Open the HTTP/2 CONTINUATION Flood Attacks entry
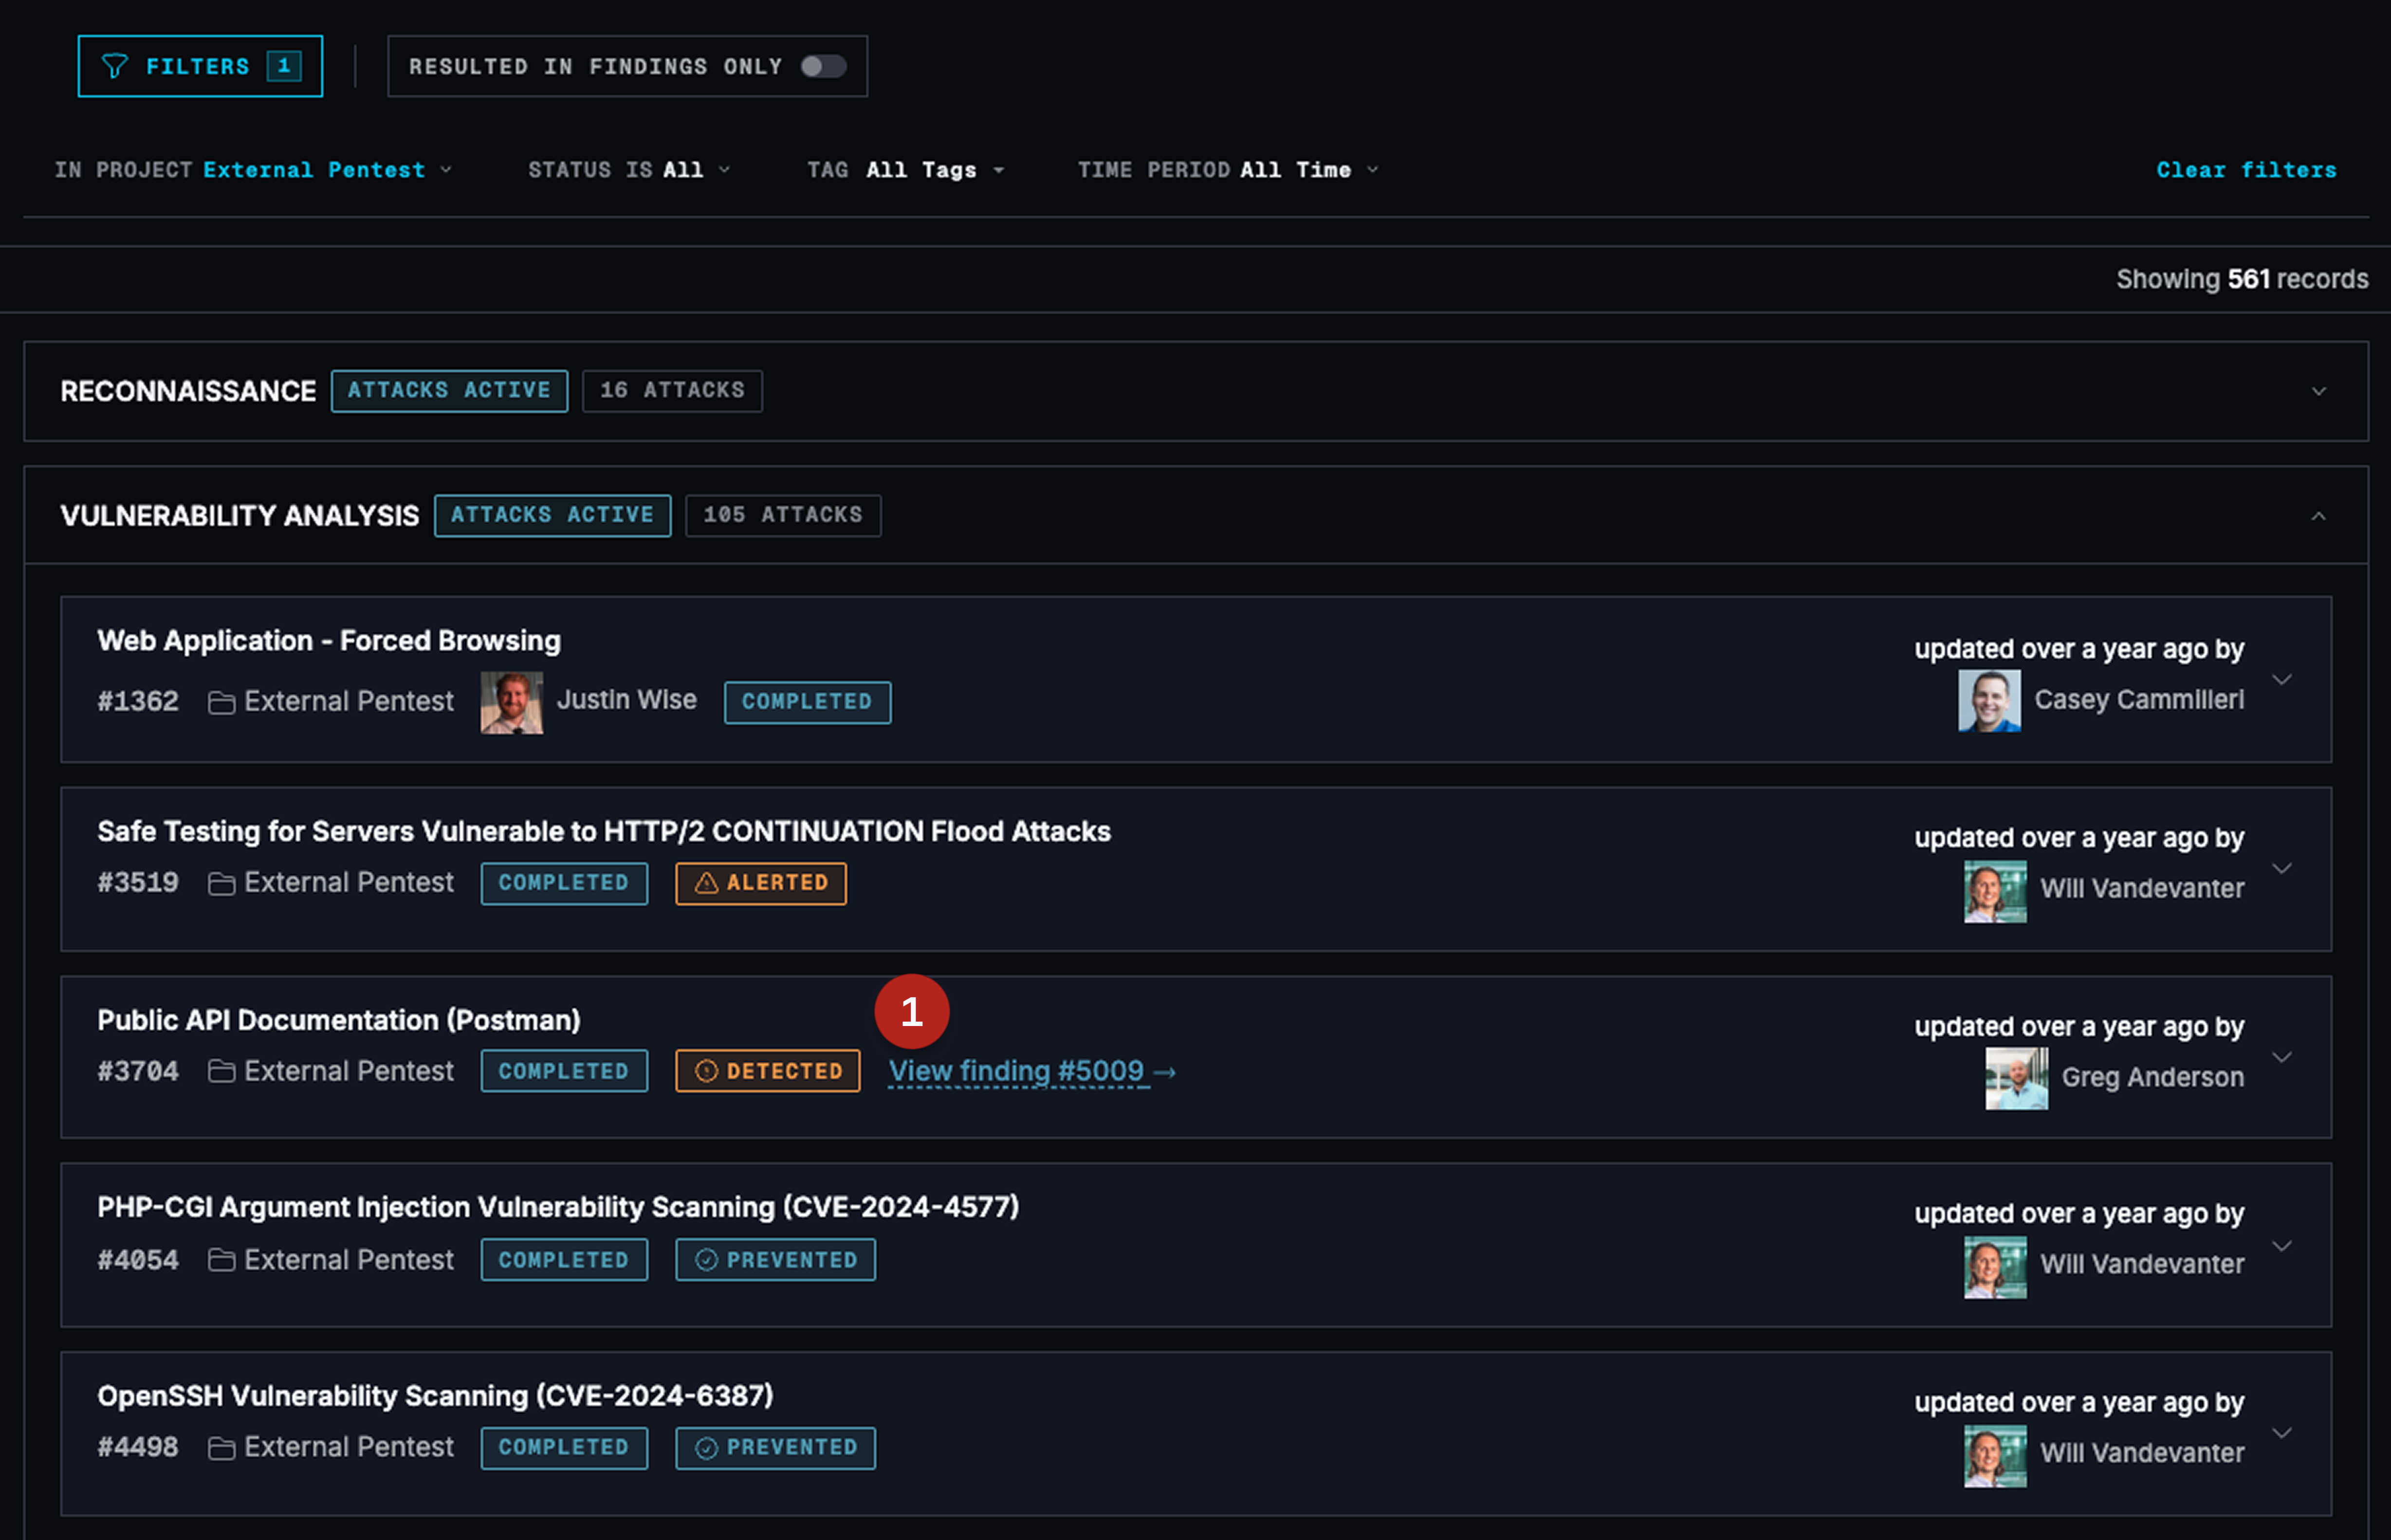The width and height of the screenshot is (2391, 1540). [x=604, y=832]
